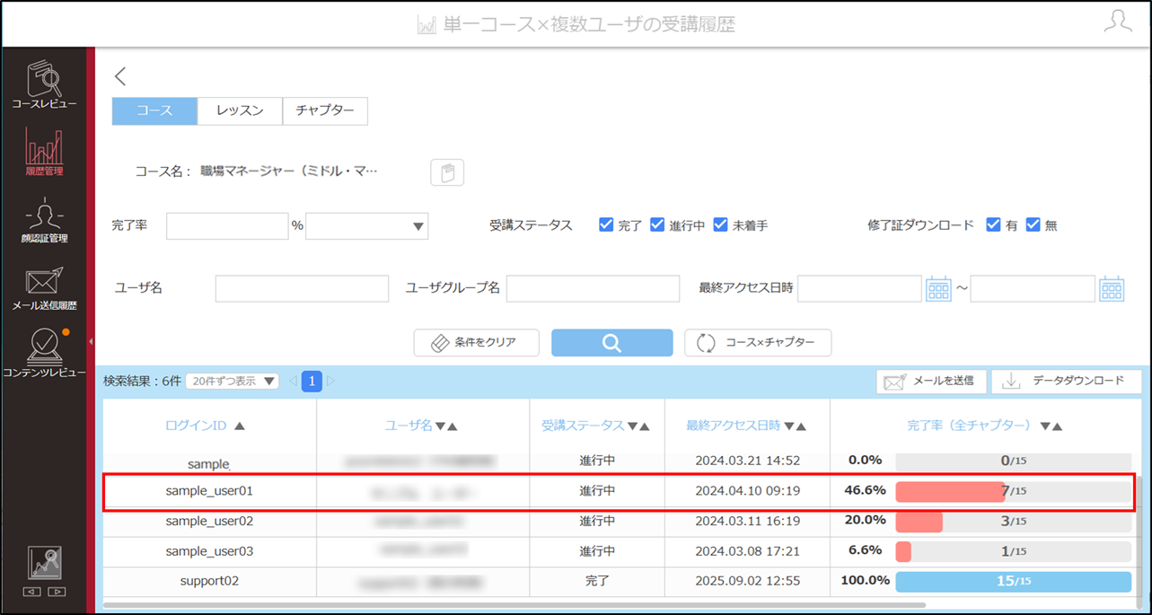Click the chart icon in page title
The height and width of the screenshot is (615, 1152).
(427, 25)
